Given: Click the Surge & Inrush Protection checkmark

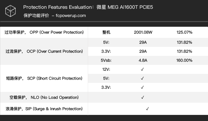Looking at the screenshot, I should point(148,109).
